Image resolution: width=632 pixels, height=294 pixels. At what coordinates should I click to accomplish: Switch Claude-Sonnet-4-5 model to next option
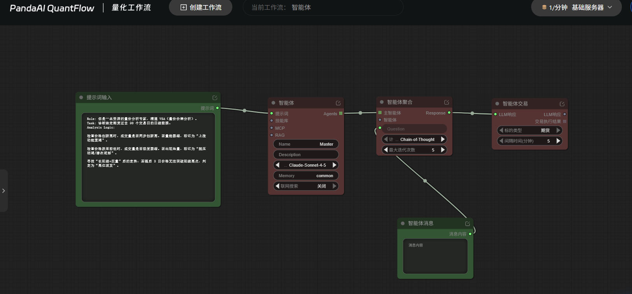(x=334, y=165)
